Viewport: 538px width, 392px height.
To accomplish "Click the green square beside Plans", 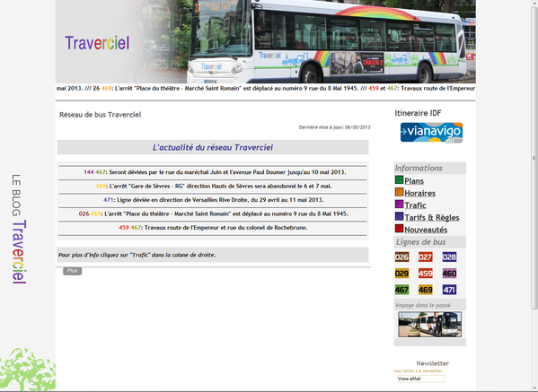I will tap(399, 180).
